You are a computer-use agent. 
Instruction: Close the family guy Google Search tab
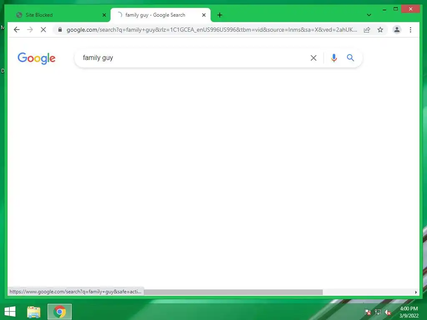pos(203,15)
